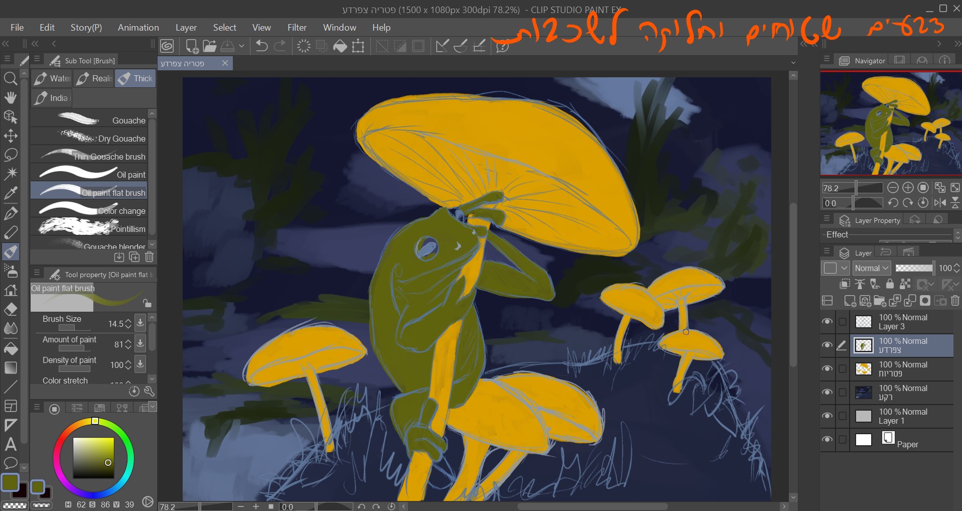Image resolution: width=962 pixels, height=511 pixels.
Task: Click the Clip Studio launcher icon
Action: 167,46
